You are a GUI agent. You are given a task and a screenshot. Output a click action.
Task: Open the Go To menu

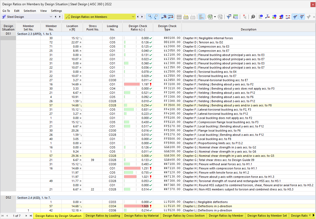click(6, 11)
